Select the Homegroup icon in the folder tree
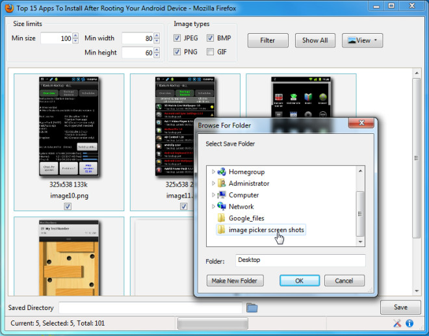The image size is (429, 336). pos(222,172)
